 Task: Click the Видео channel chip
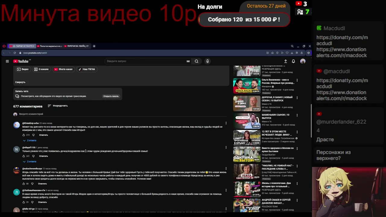(23, 69)
